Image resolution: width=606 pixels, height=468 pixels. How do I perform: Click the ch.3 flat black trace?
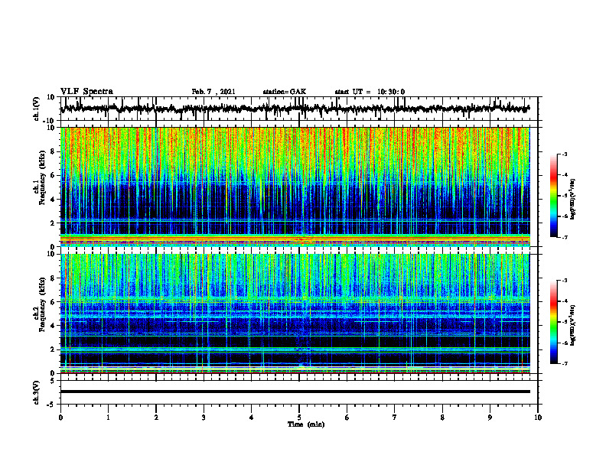295,392
